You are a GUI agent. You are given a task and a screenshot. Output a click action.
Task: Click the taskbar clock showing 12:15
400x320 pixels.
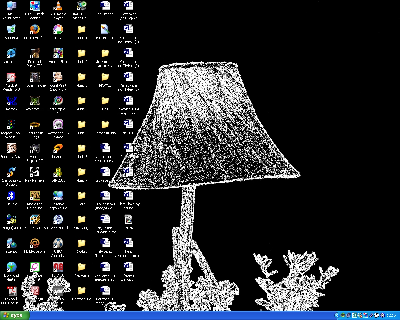[x=391, y=315]
